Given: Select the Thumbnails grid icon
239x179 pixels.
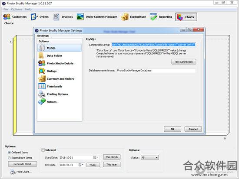Looking at the screenshot, I should tap(42, 86).
